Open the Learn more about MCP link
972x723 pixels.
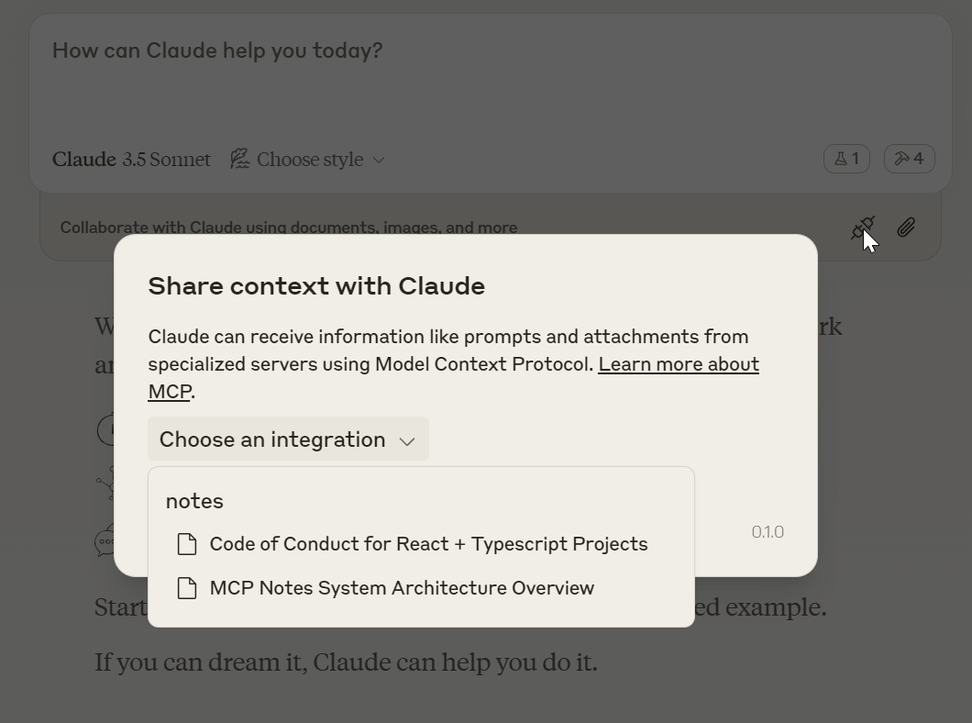point(679,364)
